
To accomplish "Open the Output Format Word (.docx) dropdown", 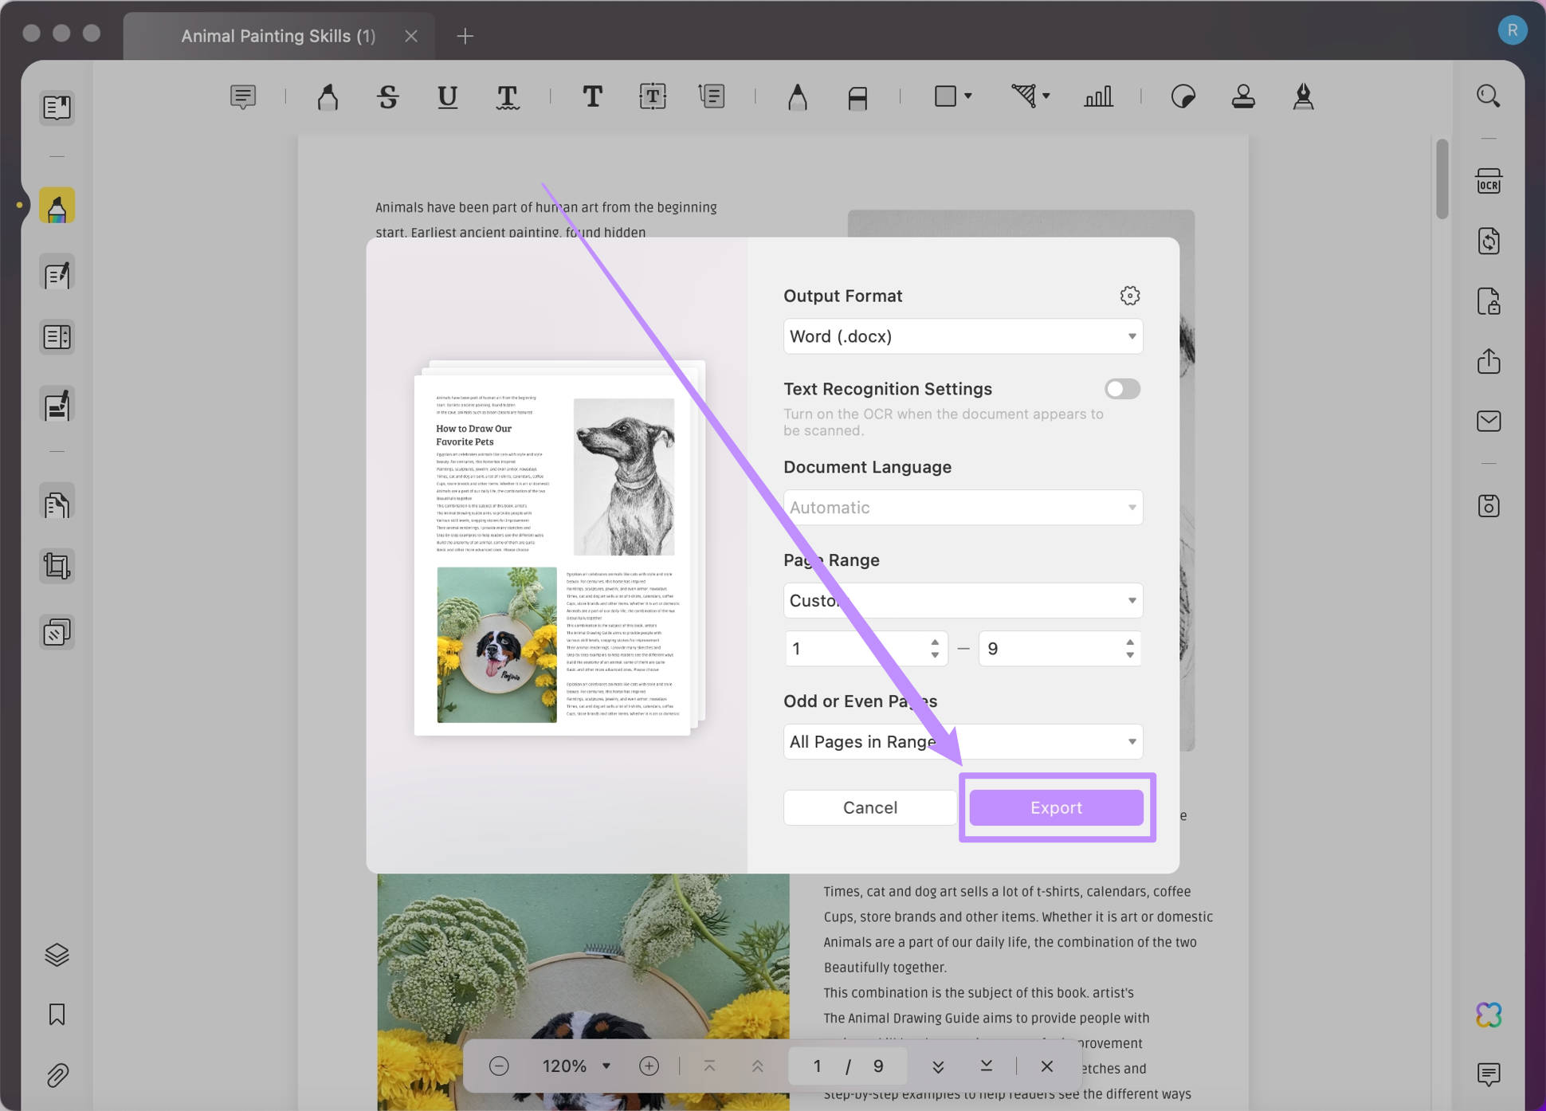I will coord(963,336).
